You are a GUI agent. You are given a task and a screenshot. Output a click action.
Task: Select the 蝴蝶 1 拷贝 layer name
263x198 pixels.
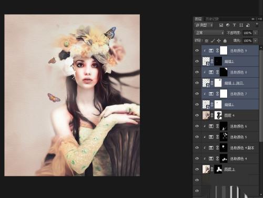tap(234, 83)
